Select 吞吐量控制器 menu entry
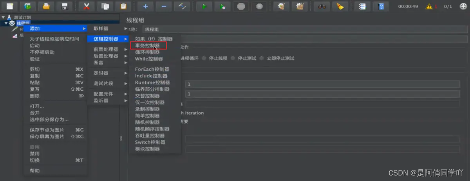This screenshot has height=181, width=470. pyautogui.click(x=155, y=136)
